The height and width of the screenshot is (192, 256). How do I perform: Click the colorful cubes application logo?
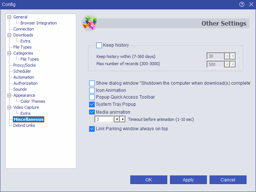click(89, 23)
